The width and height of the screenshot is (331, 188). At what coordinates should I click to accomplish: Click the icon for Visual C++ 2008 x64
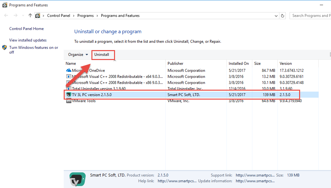pyautogui.click(x=68, y=77)
